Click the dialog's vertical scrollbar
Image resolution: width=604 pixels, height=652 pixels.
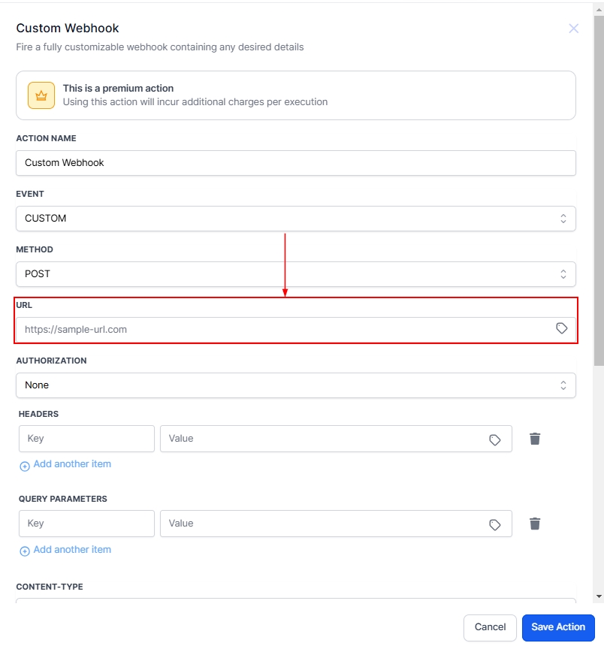tap(598, 188)
